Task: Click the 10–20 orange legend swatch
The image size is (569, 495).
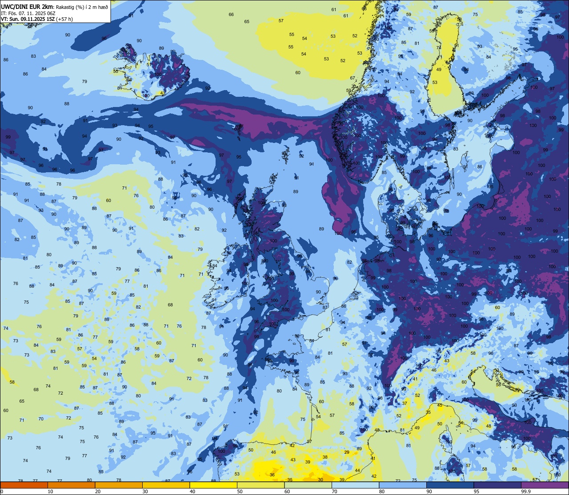Action: pyautogui.click(x=71, y=485)
